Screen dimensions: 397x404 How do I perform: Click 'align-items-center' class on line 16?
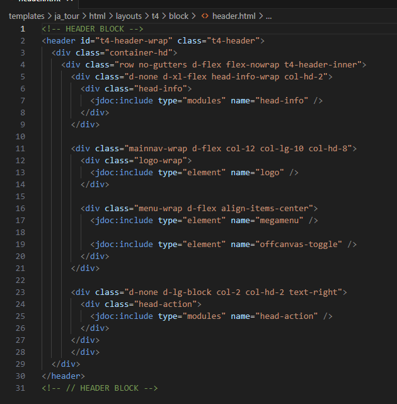click(x=265, y=208)
